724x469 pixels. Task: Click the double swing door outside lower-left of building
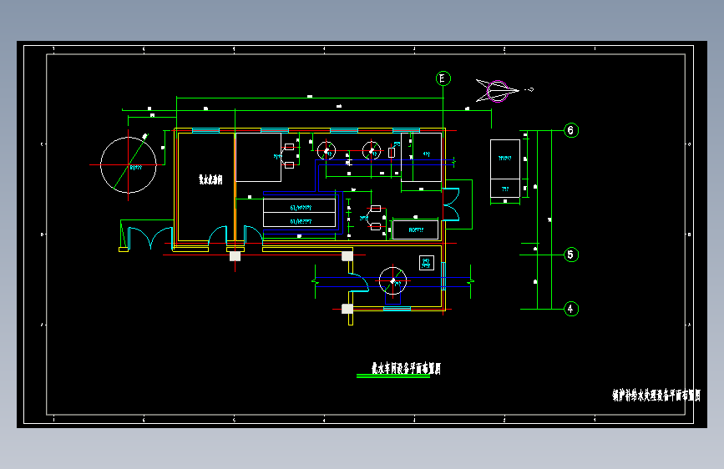(149, 238)
